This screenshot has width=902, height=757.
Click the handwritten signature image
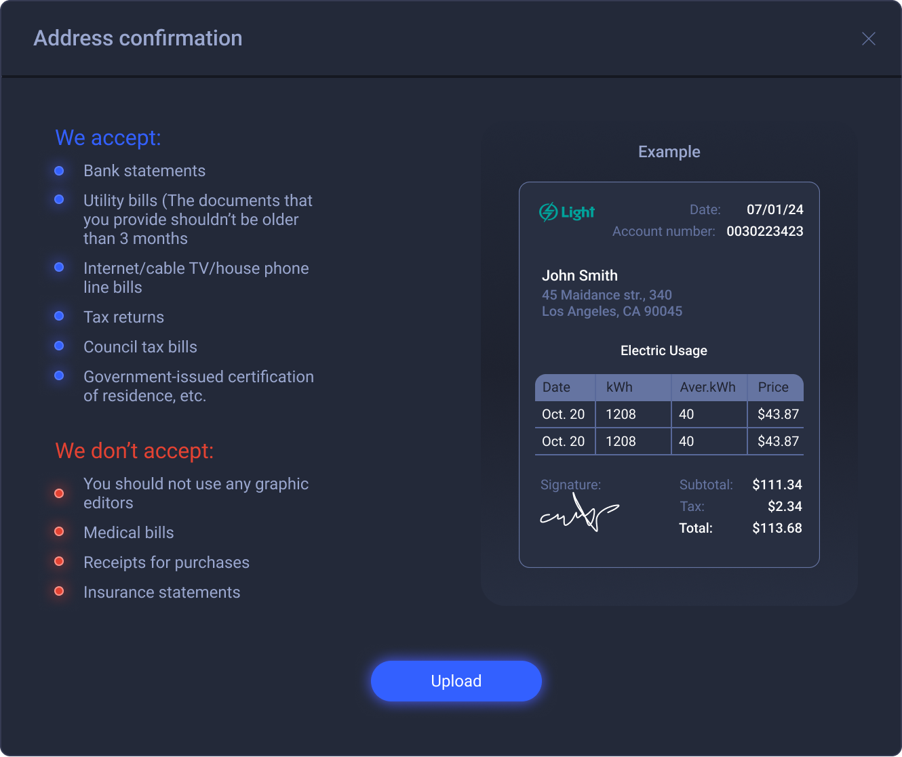[579, 514]
